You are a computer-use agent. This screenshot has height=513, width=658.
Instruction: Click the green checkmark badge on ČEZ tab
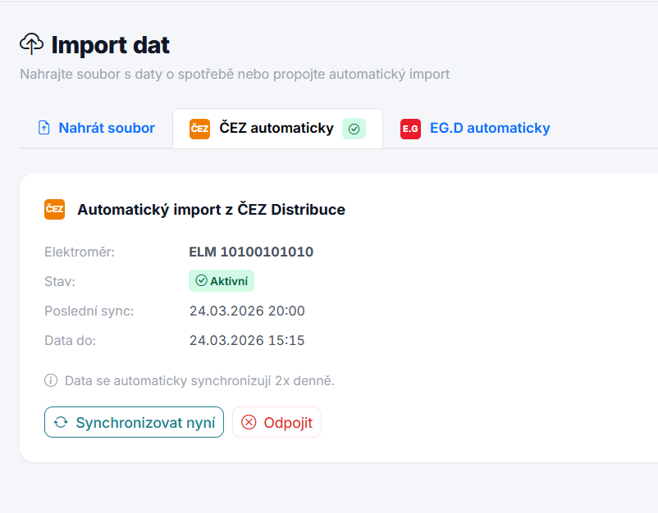(354, 129)
